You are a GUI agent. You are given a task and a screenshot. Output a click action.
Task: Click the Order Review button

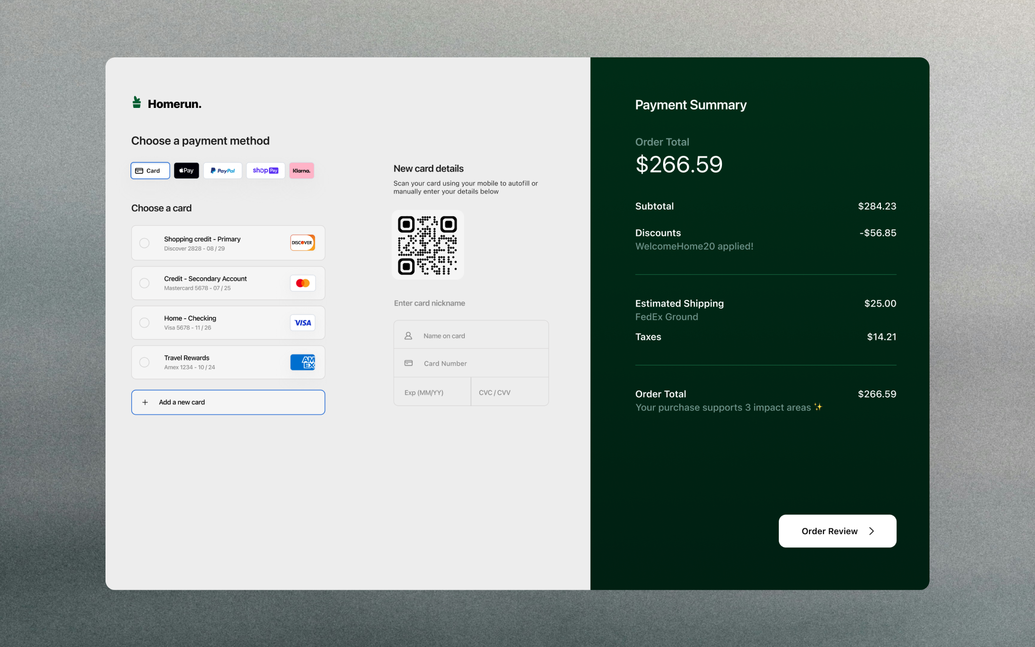[x=837, y=531]
